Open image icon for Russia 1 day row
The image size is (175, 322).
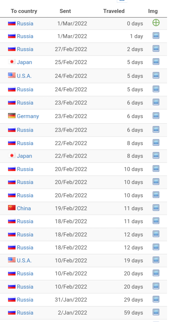coord(156,36)
